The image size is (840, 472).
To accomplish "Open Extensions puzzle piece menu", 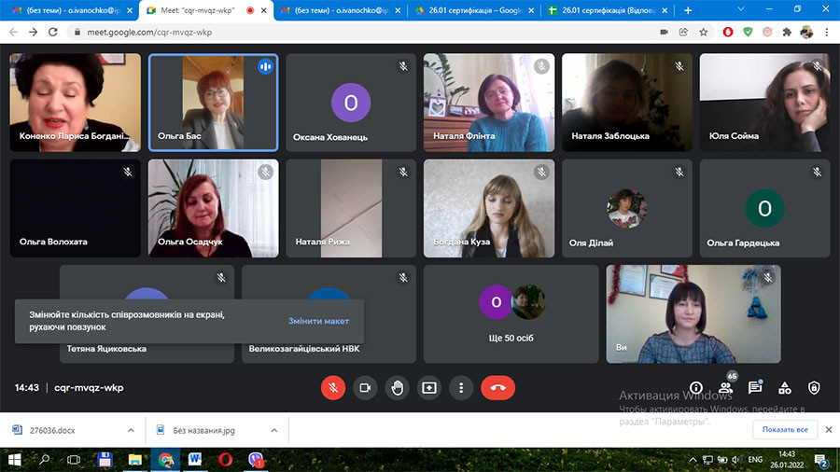I will [x=787, y=32].
